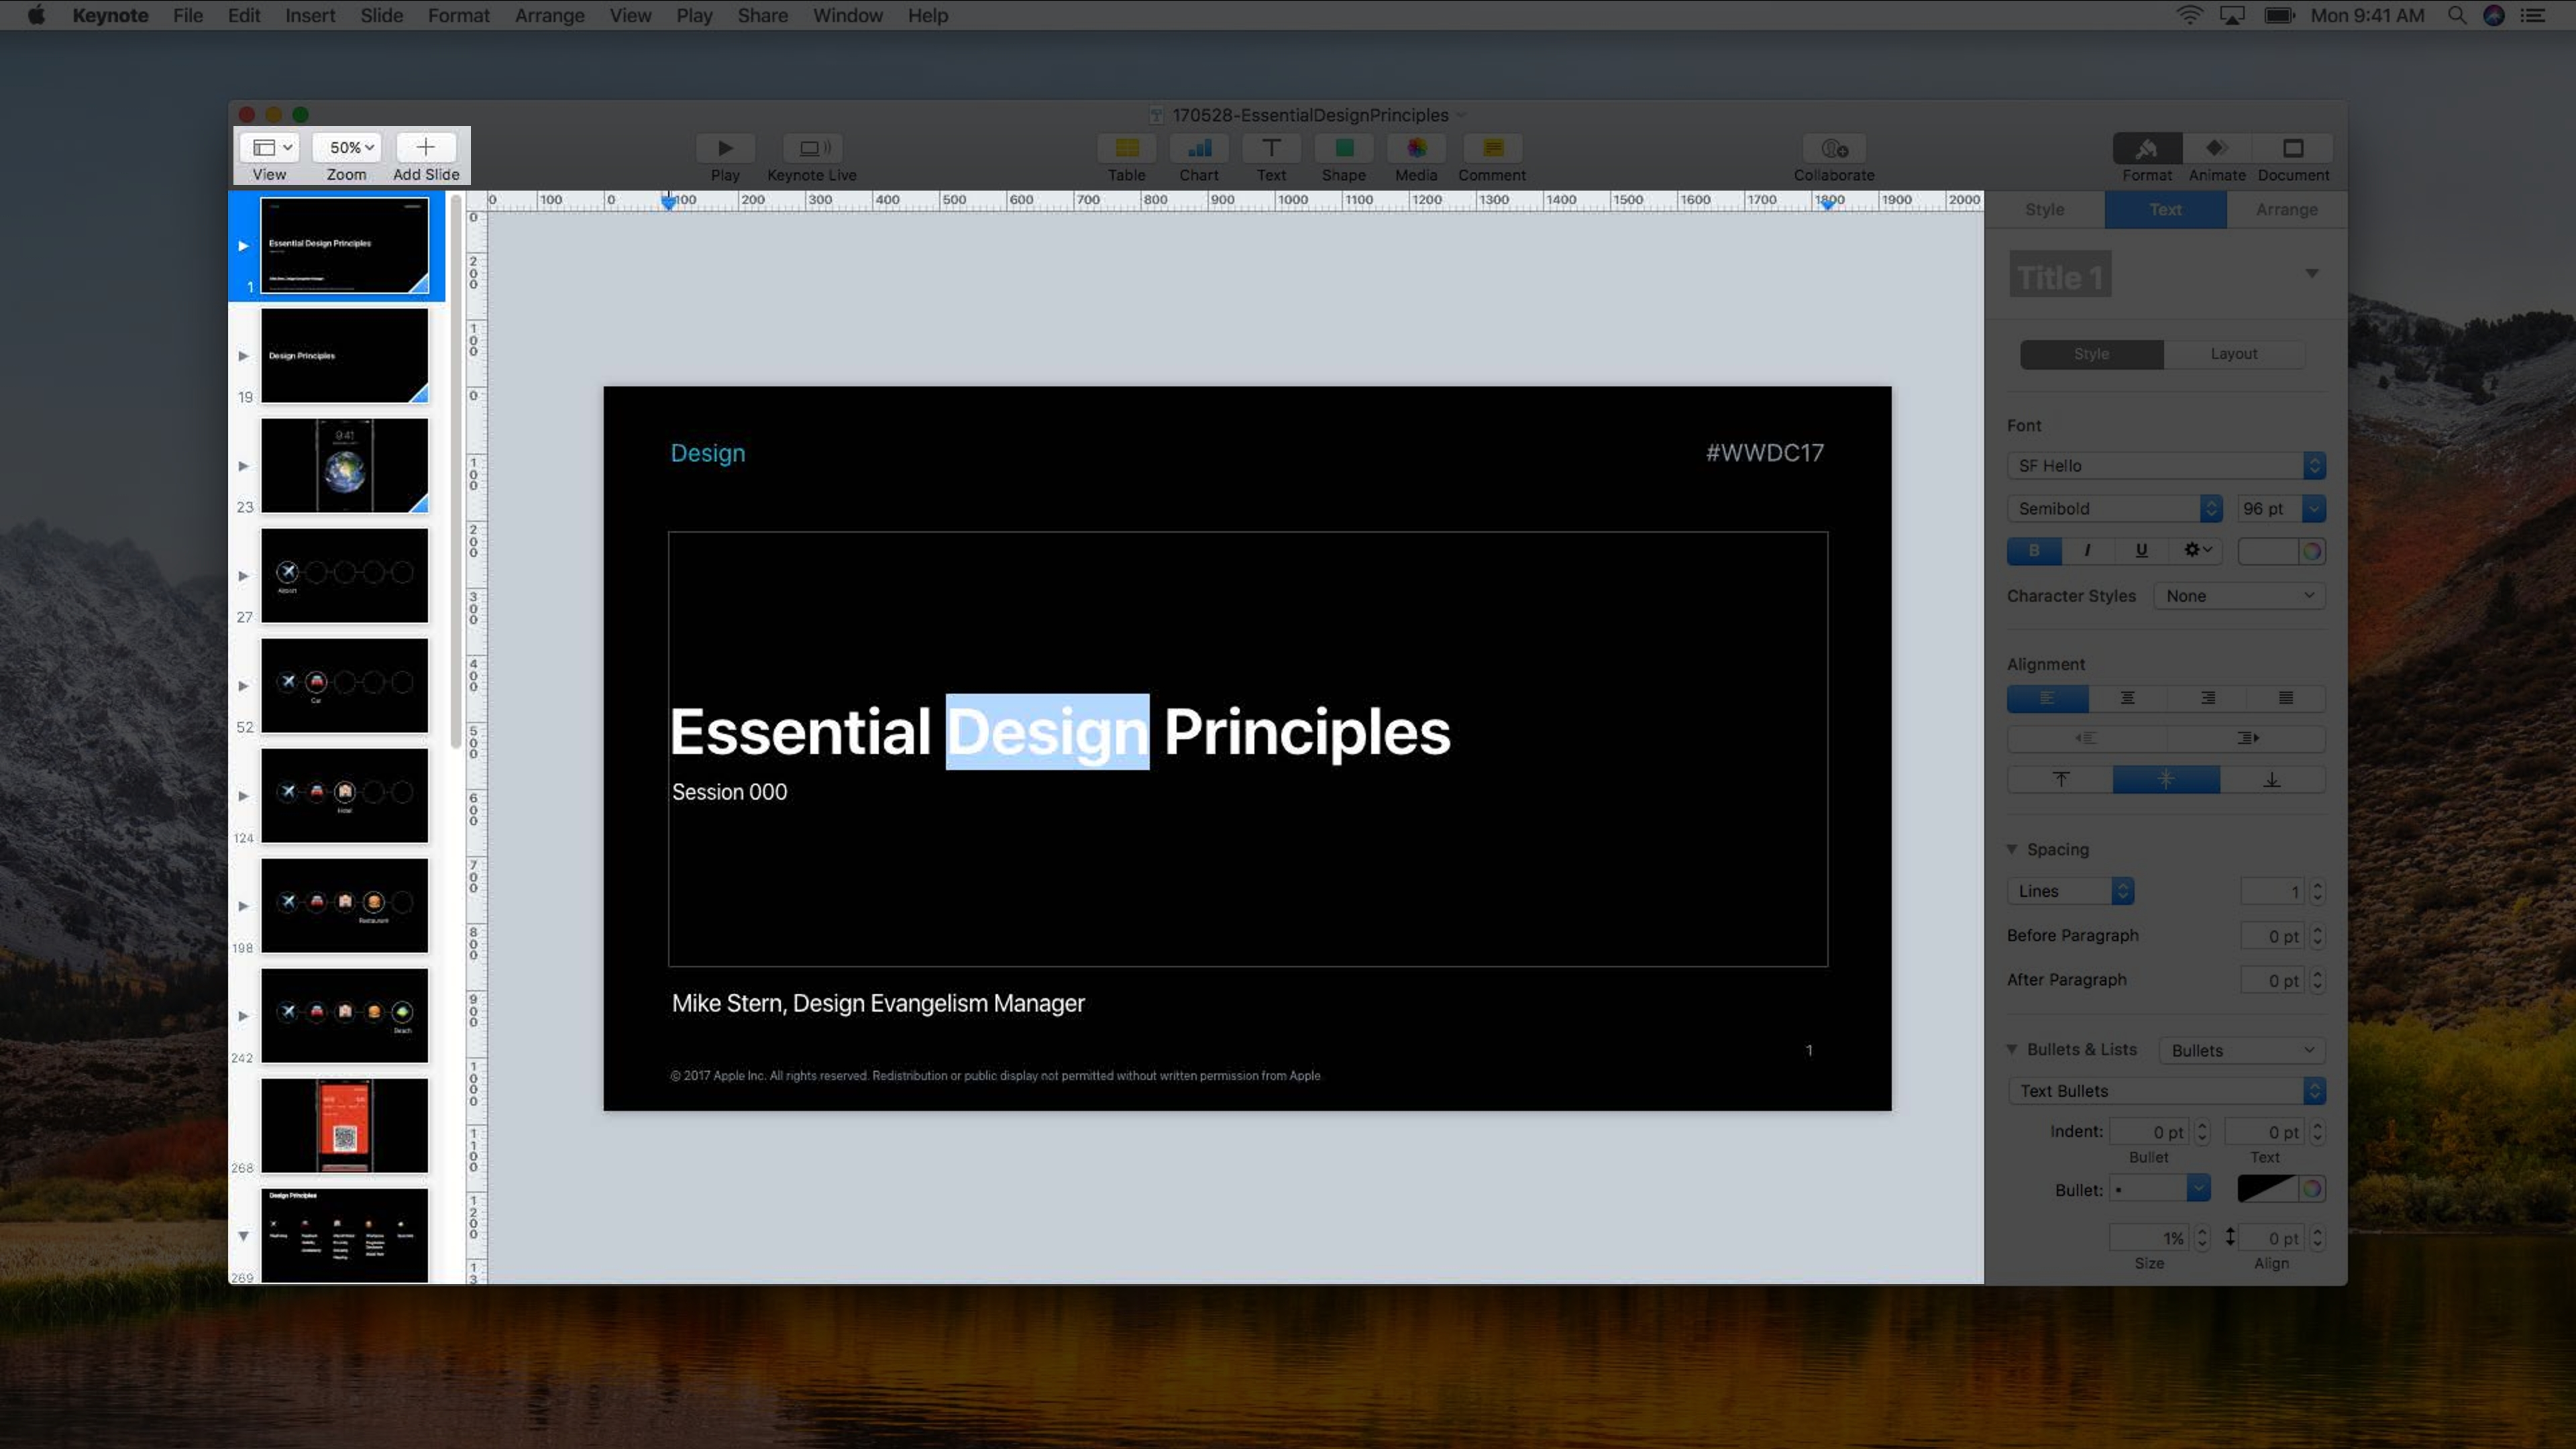Open the Media browser icon
The image size is (2576, 1449).
point(1416,148)
